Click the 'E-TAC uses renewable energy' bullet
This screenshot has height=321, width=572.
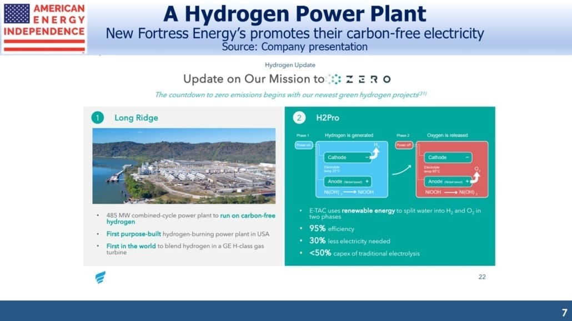395,213
